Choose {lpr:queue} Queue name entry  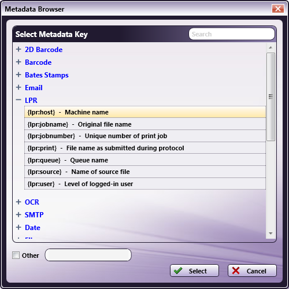[x=145, y=160]
